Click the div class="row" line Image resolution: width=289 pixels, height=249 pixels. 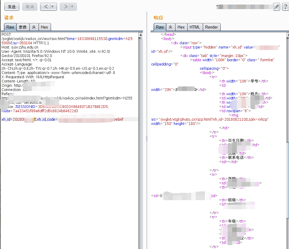[186, 43]
